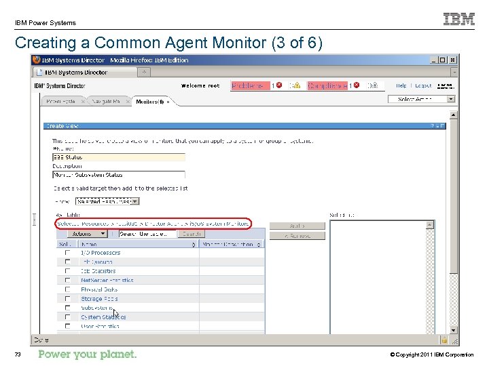Open a new browser tab with plus button

point(144,73)
